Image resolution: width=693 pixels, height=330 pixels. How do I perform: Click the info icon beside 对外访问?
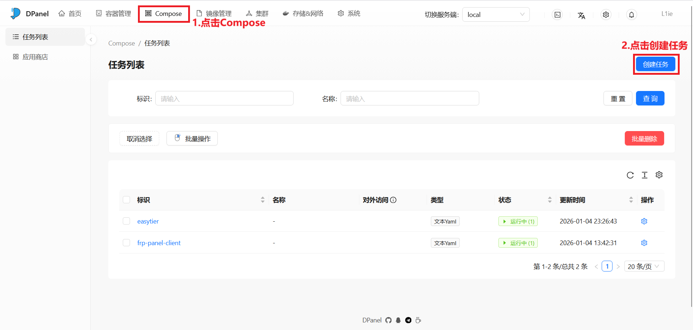click(x=394, y=200)
